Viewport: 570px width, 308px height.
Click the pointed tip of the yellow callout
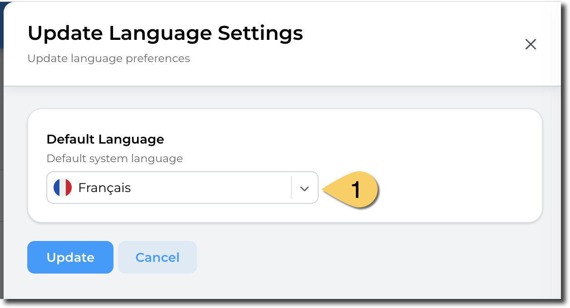pyautogui.click(x=323, y=189)
